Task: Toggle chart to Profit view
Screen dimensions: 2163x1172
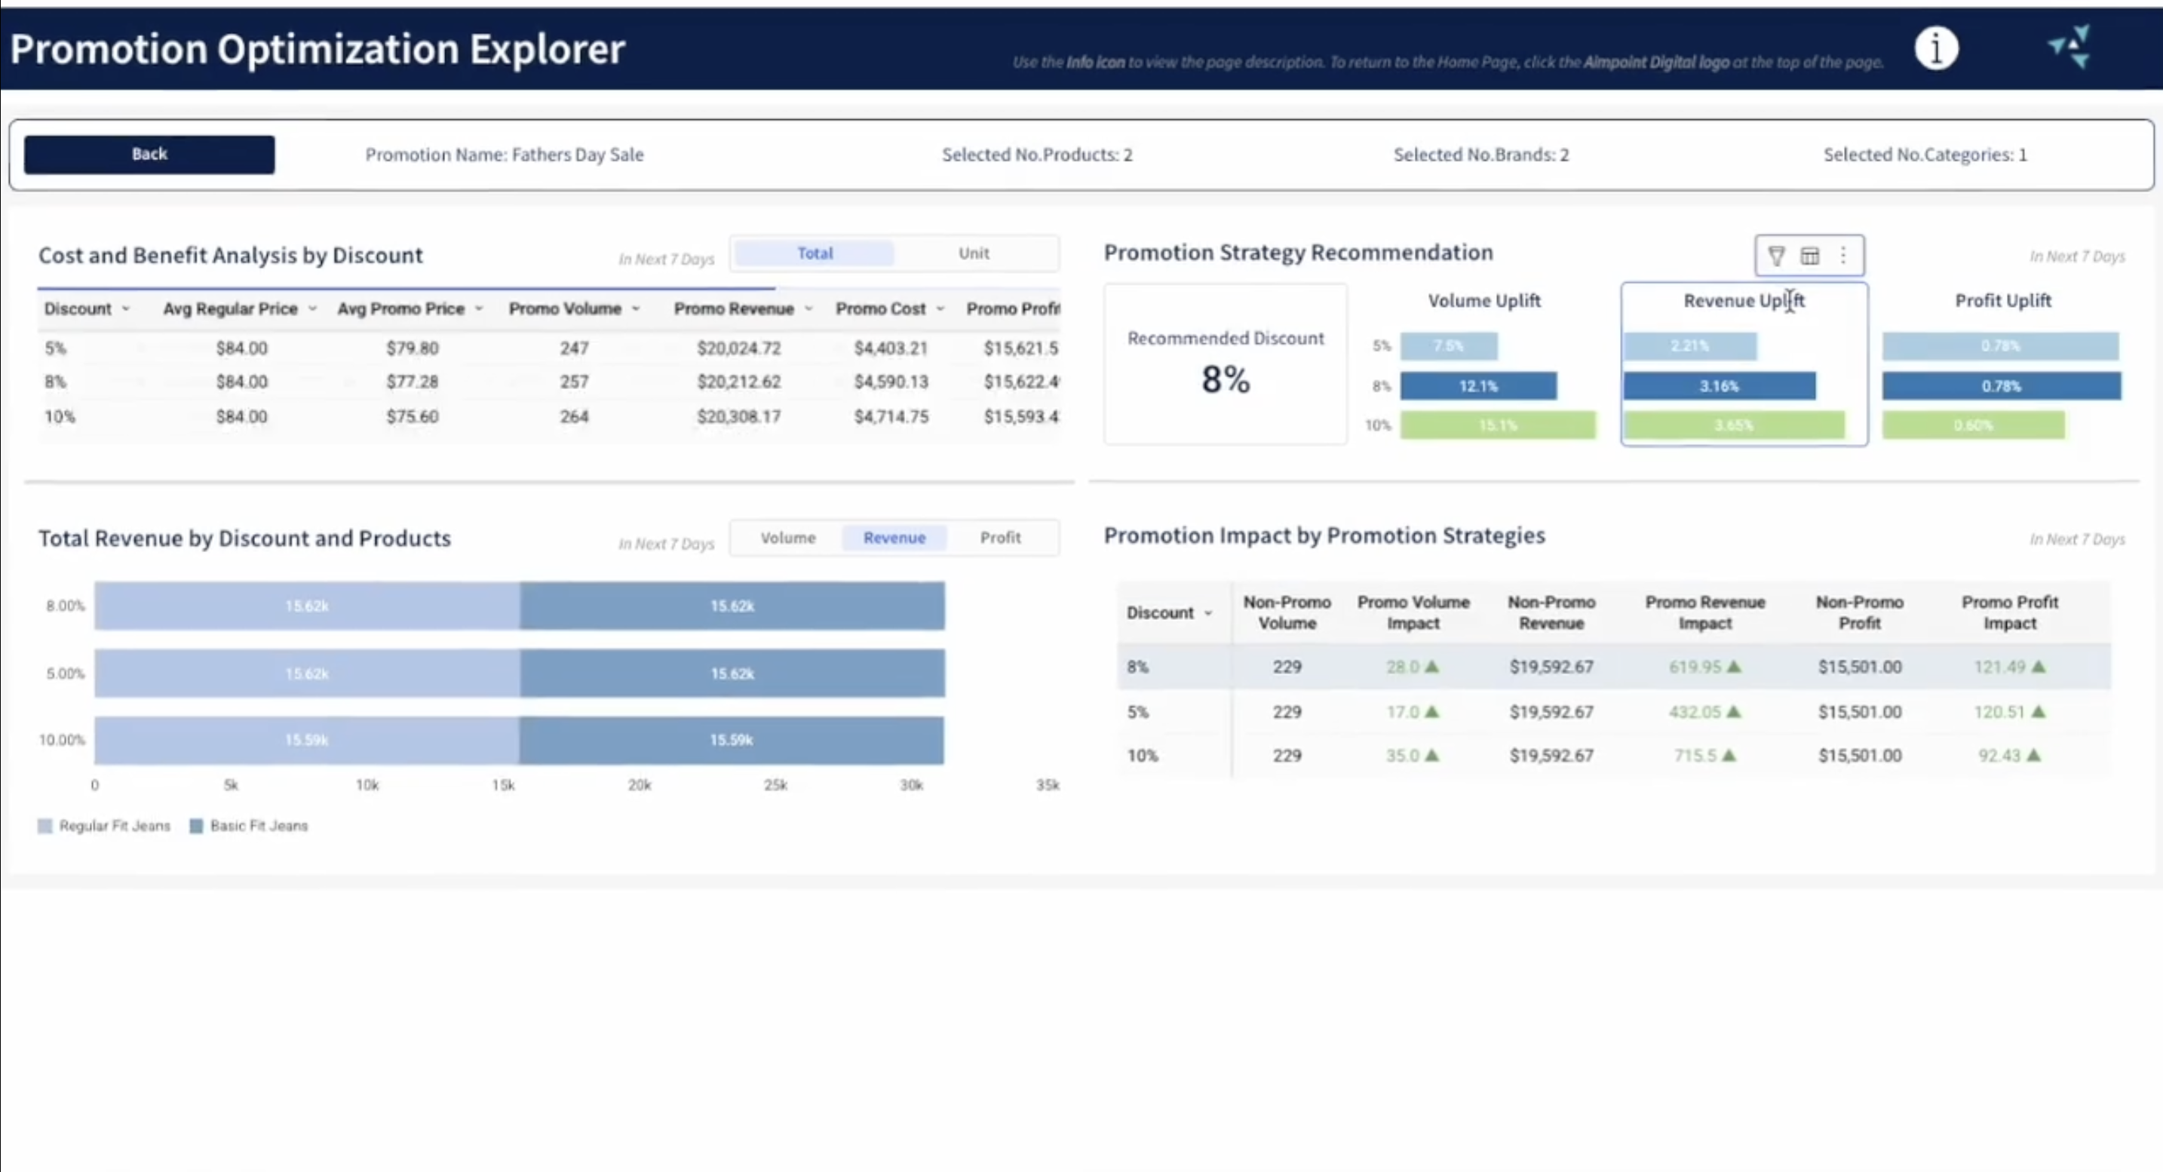Action: click(x=1000, y=537)
